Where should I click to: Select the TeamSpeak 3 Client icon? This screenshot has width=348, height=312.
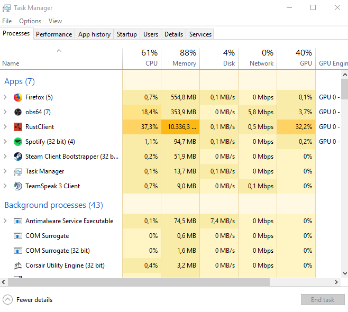point(18,186)
